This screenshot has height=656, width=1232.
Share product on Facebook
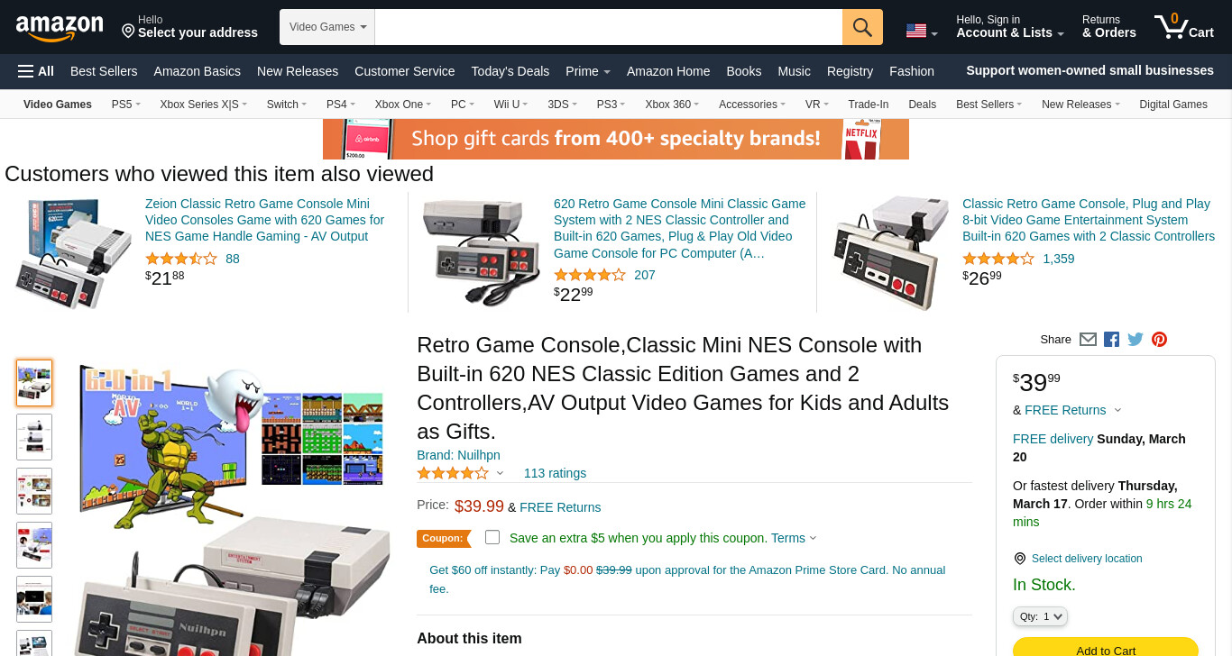[1111, 340]
